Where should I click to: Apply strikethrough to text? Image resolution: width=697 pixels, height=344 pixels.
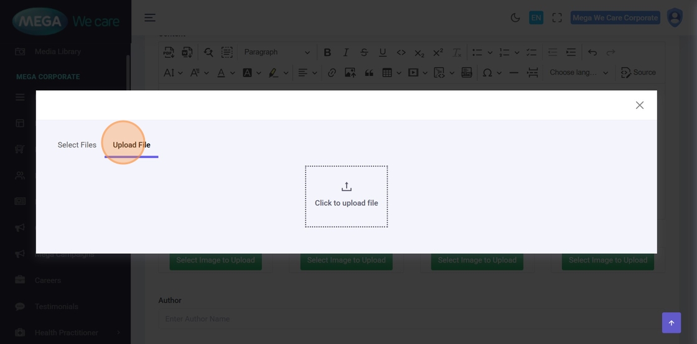pyautogui.click(x=364, y=52)
